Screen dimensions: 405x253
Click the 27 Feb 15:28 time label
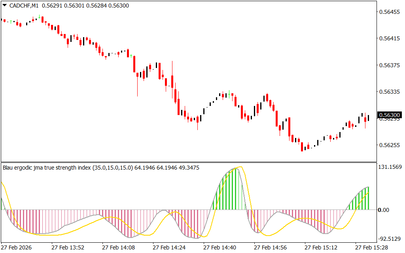pos(371,247)
